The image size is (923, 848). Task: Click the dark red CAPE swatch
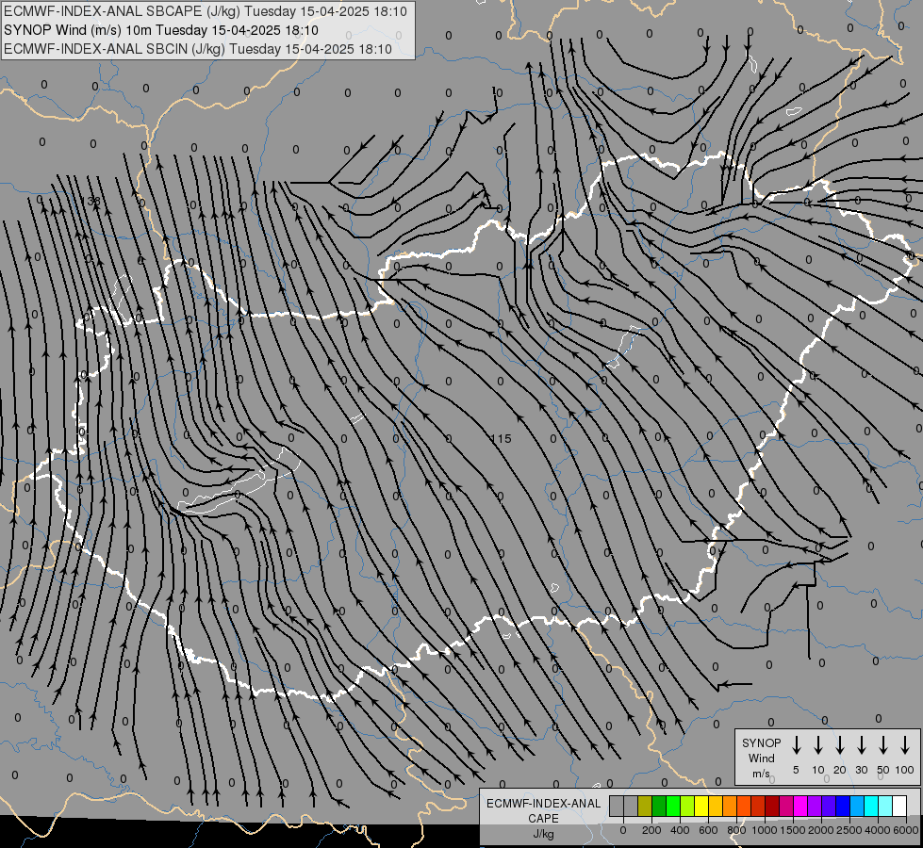coord(773,806)
